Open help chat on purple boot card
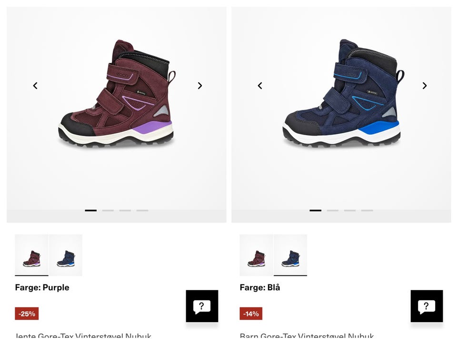457x343 pixels. point(202,306)
